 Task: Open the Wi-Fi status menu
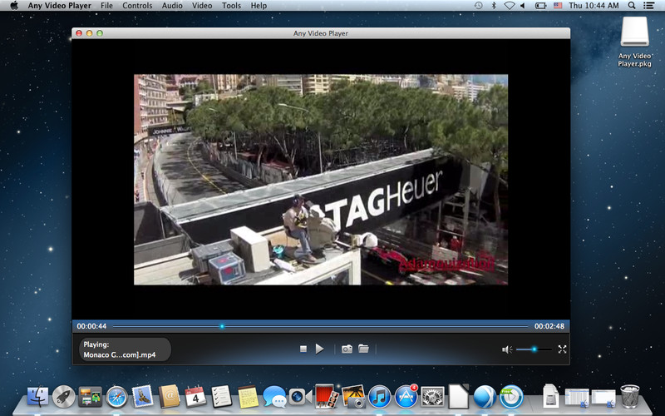pos(510,6)
